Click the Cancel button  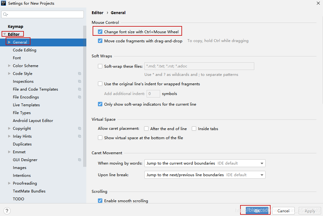pos(283,211)
